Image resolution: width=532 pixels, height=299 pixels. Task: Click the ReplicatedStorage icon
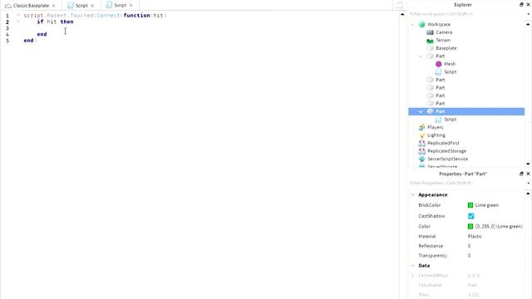421,151
